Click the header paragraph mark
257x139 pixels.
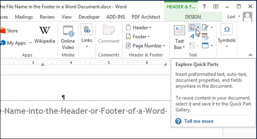(x=63, y=97)
